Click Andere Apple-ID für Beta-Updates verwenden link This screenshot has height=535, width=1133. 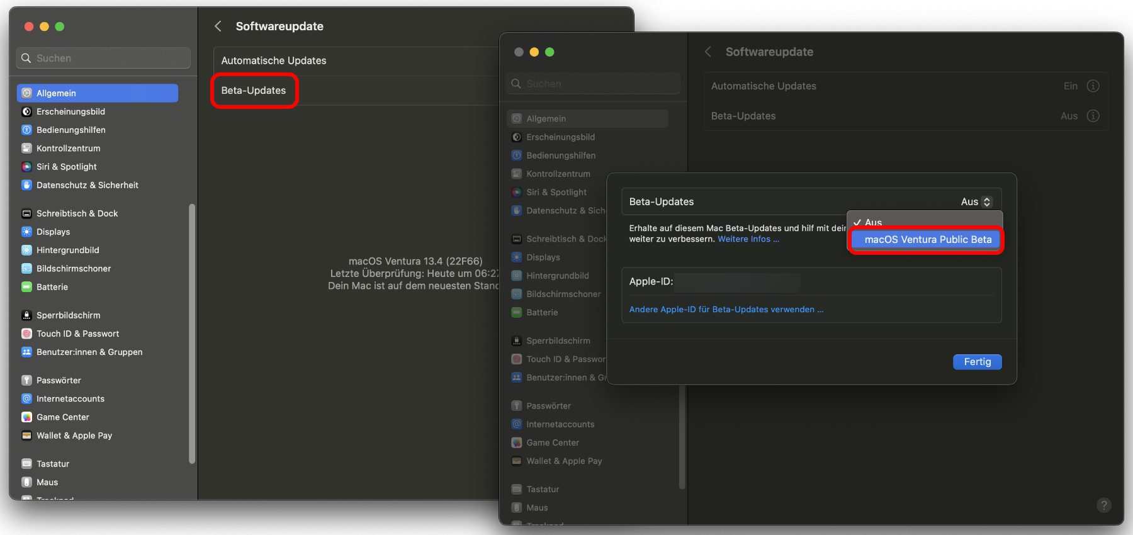[726, 310]
